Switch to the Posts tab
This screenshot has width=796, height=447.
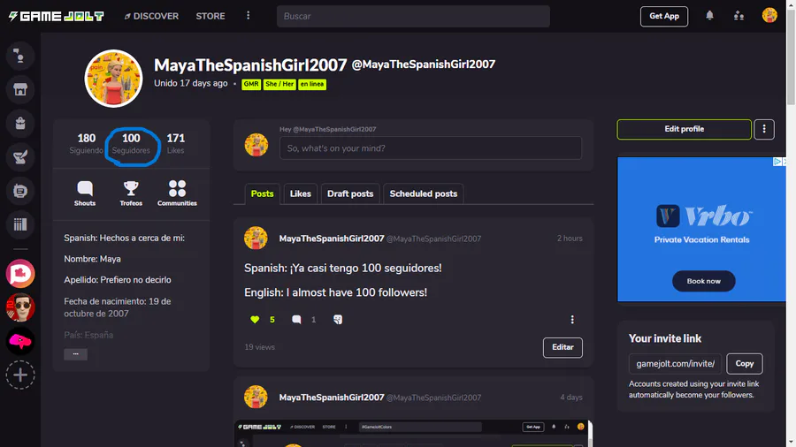[262, 193]
